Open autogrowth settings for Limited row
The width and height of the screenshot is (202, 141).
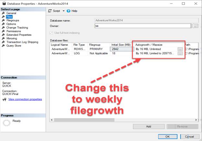coord(180,53)
